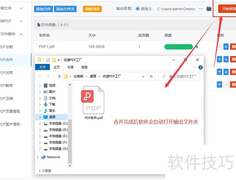The image size is (236, 180).
Task: Click the refresh icon in Explorer address bar
Action: point(151,76)
